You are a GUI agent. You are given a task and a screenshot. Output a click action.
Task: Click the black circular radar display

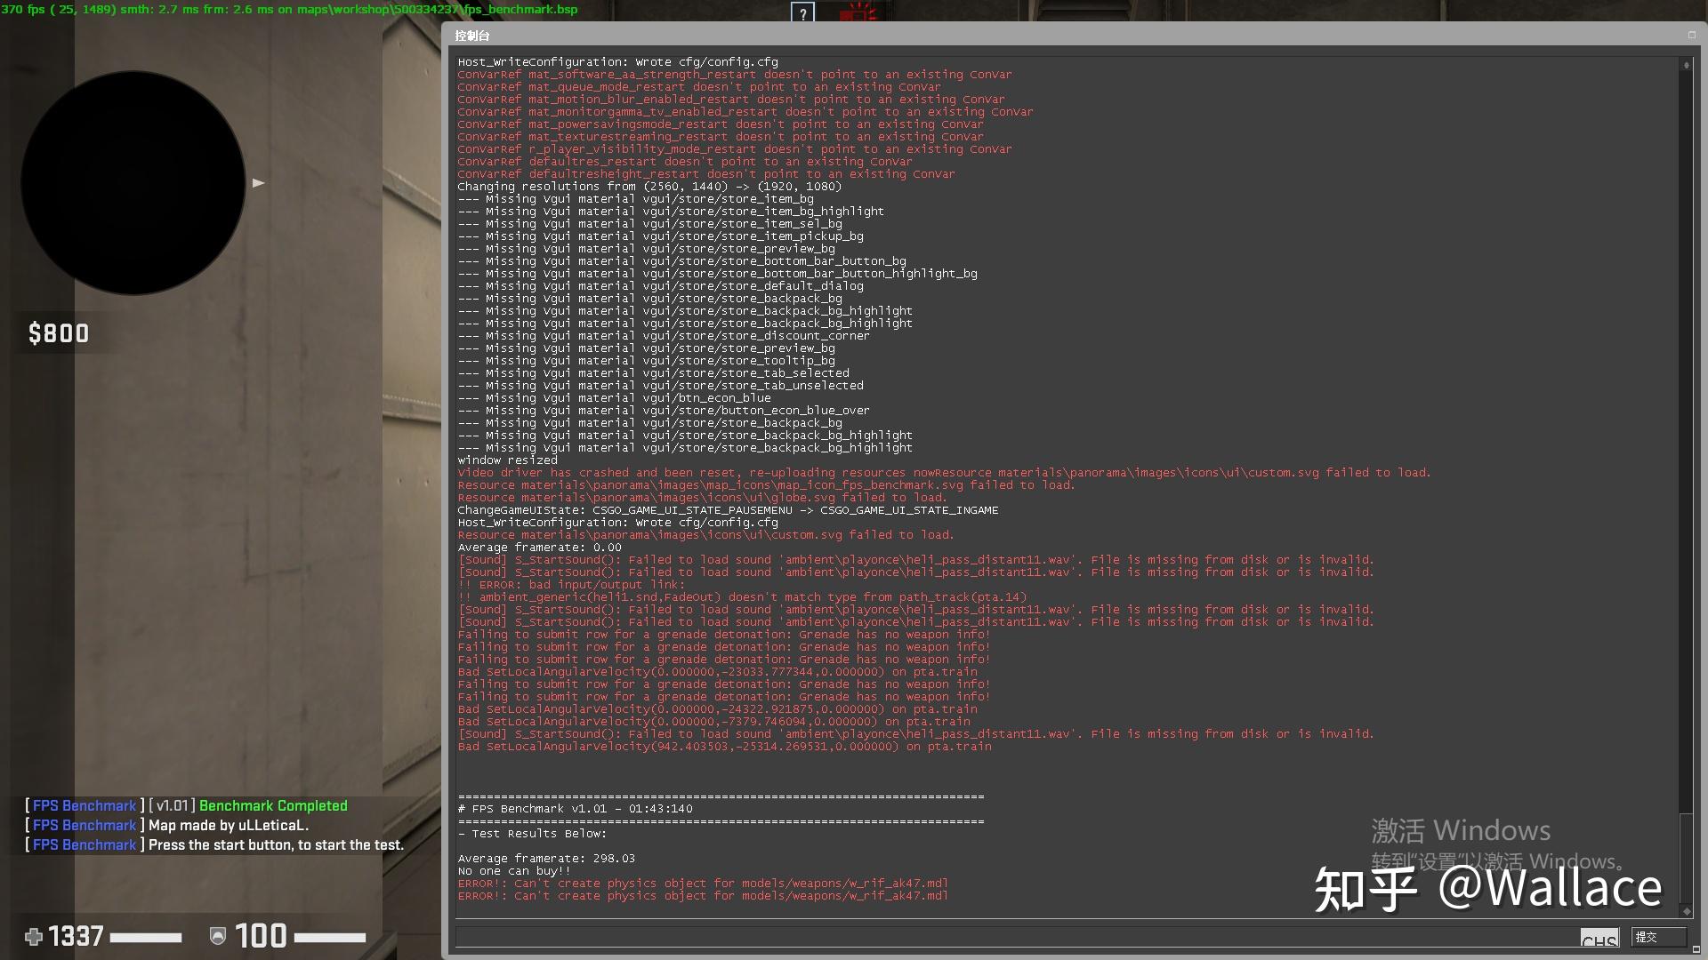coord(133,183)
